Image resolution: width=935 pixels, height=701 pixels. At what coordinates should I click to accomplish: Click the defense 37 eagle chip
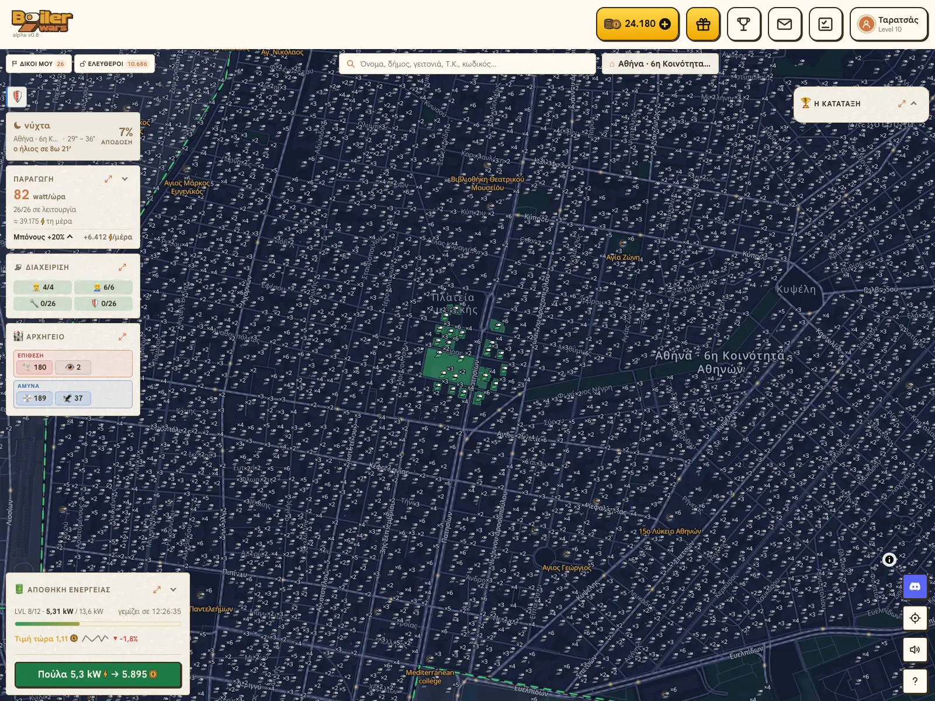[x=73, y=398]
